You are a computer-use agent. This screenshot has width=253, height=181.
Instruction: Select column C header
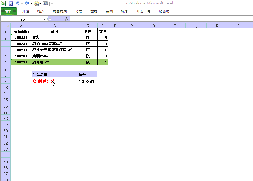click(x=87, y=26)
